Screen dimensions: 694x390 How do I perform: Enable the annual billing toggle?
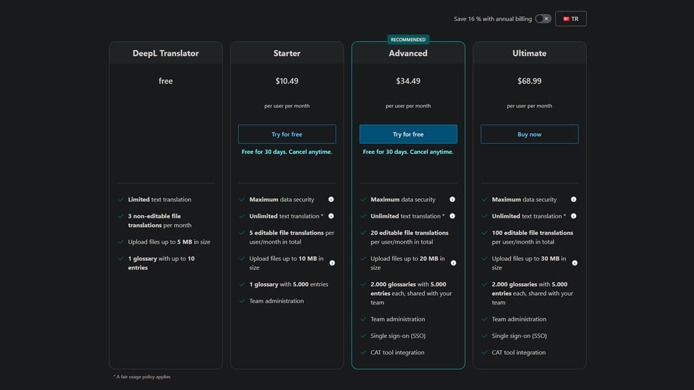click(x=542, y=19)
